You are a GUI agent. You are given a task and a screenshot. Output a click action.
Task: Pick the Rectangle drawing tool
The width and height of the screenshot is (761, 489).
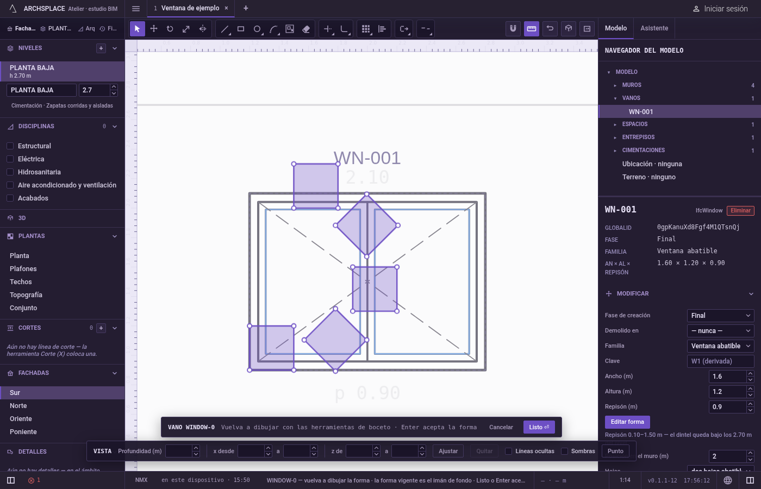coord(241,29)
